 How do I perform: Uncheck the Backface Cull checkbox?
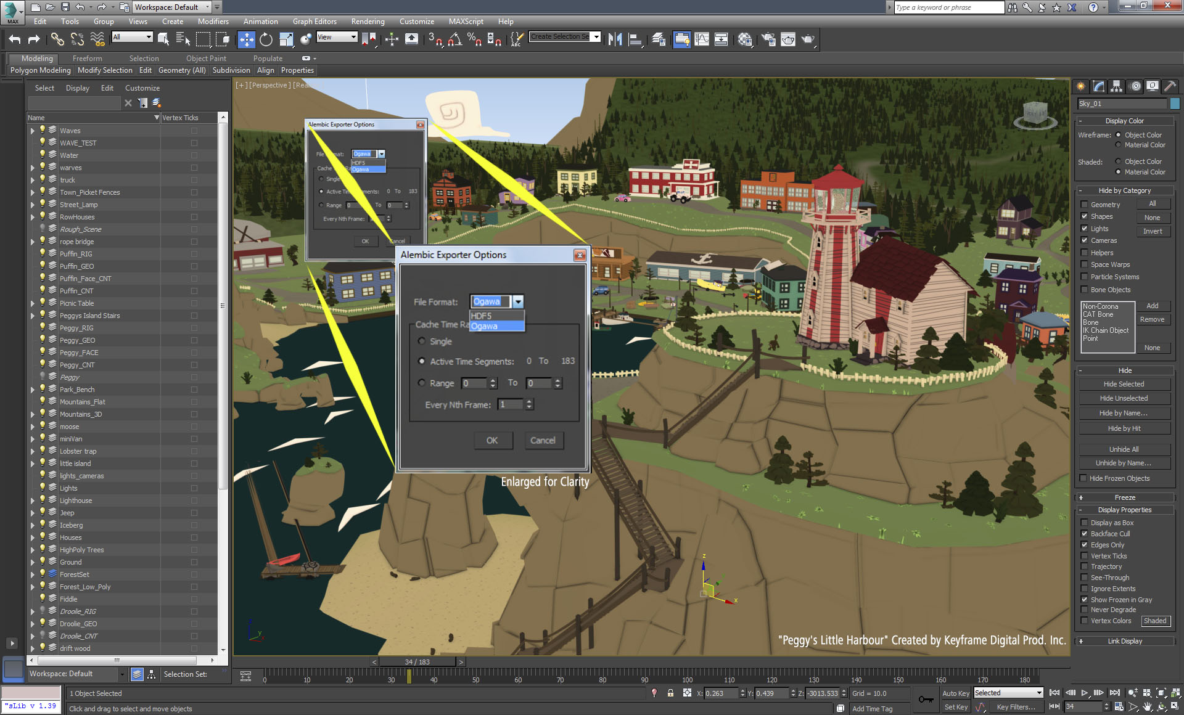coord(1085,534)
